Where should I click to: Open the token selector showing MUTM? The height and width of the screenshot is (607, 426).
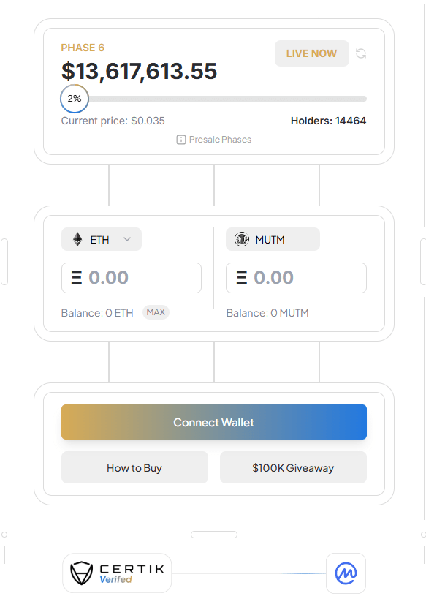[273, 239]
